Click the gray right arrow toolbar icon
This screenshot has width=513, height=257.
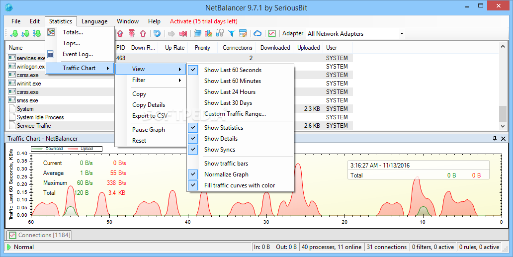tap(171, 33)
